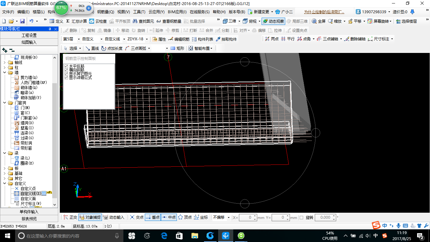Viewport: 430px width, 242px height.
Task: Click 屏幕旋转 screen rotate tool
Action: (379, 21)
